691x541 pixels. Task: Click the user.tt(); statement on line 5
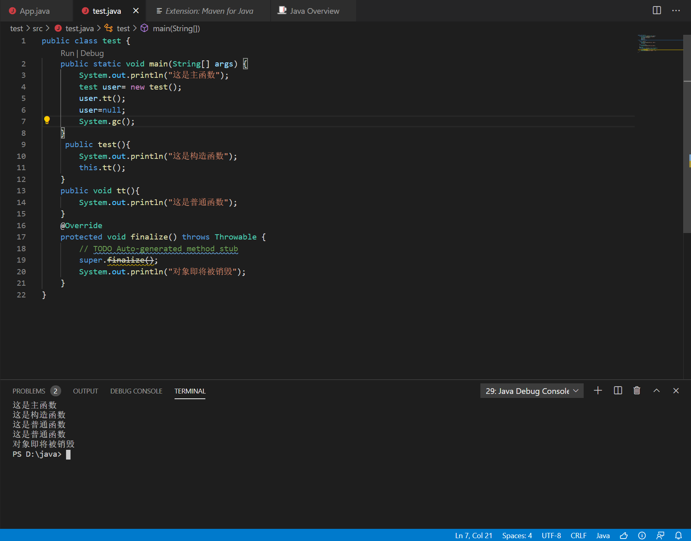point(102,98)
